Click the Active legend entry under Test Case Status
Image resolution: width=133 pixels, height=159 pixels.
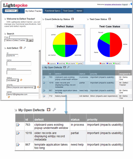(x=102, y=63)
